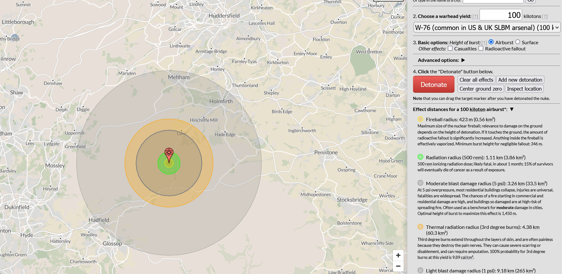
Task: Enable the Casualties checkbox
Action: pyautogui.click(x=450, y=48)
